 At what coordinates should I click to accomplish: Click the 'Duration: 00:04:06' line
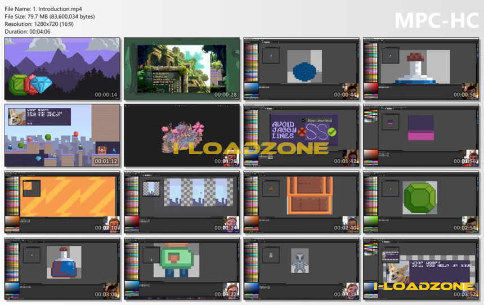[28, 32]
